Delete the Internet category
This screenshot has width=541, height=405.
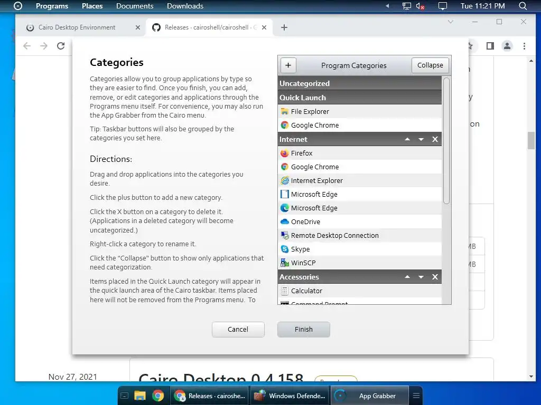pos(435,139)
